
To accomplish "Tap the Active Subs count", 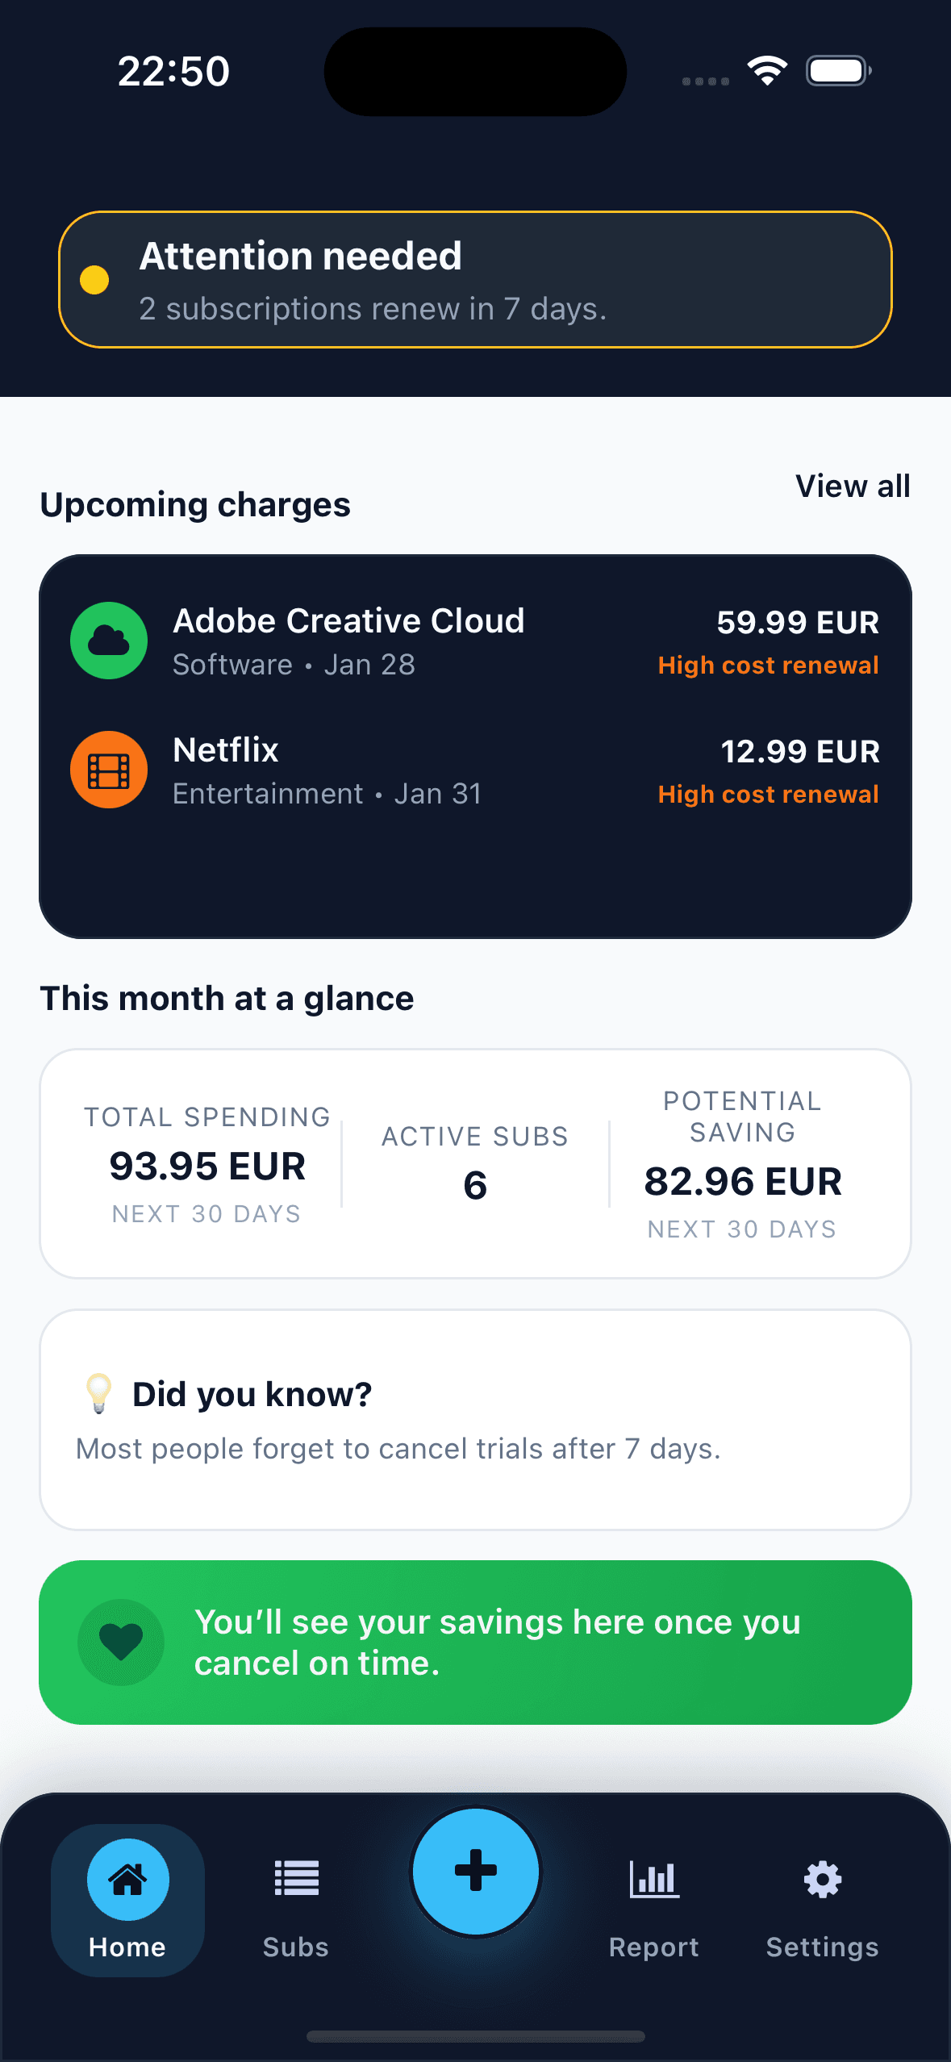I will [475, 1184].
